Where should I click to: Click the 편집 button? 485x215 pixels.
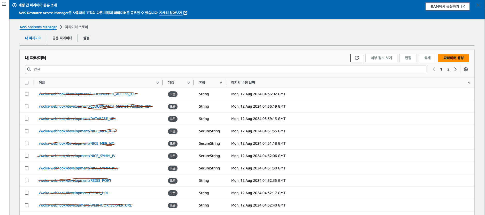408,58
